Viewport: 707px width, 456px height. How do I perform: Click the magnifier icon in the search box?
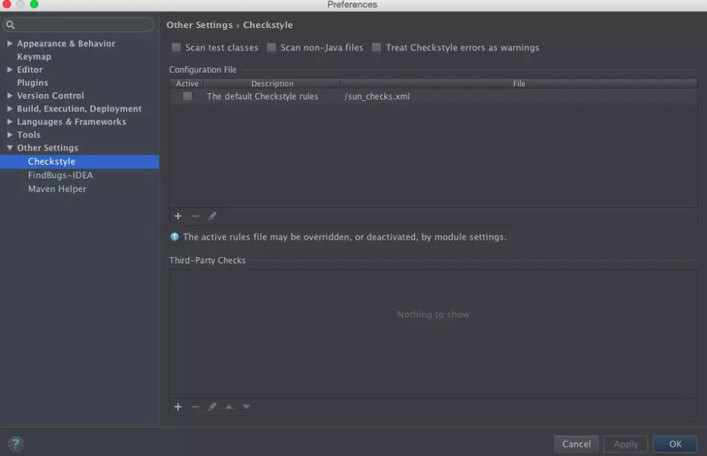coord(10,25)
